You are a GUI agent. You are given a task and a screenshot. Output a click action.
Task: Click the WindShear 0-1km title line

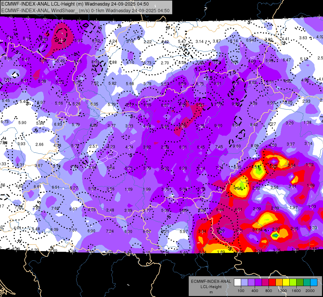[85, 11]
